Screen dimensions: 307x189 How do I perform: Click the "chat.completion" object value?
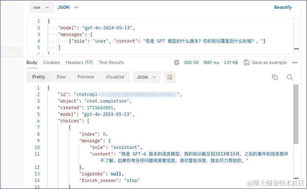point(107,101)
